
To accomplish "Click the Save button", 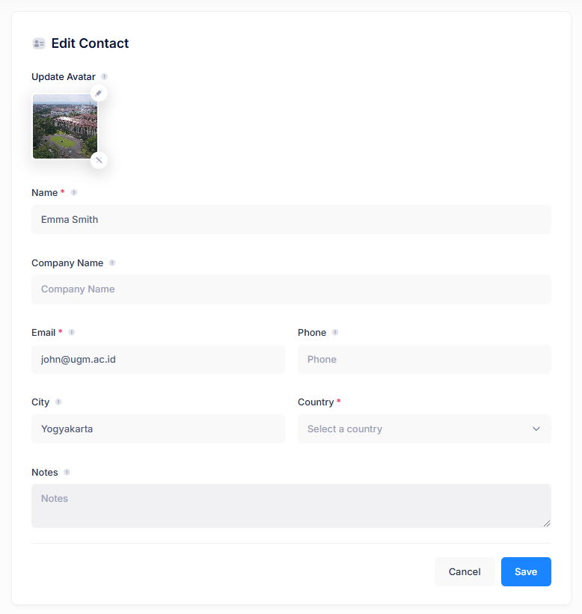I will (526, 571).
